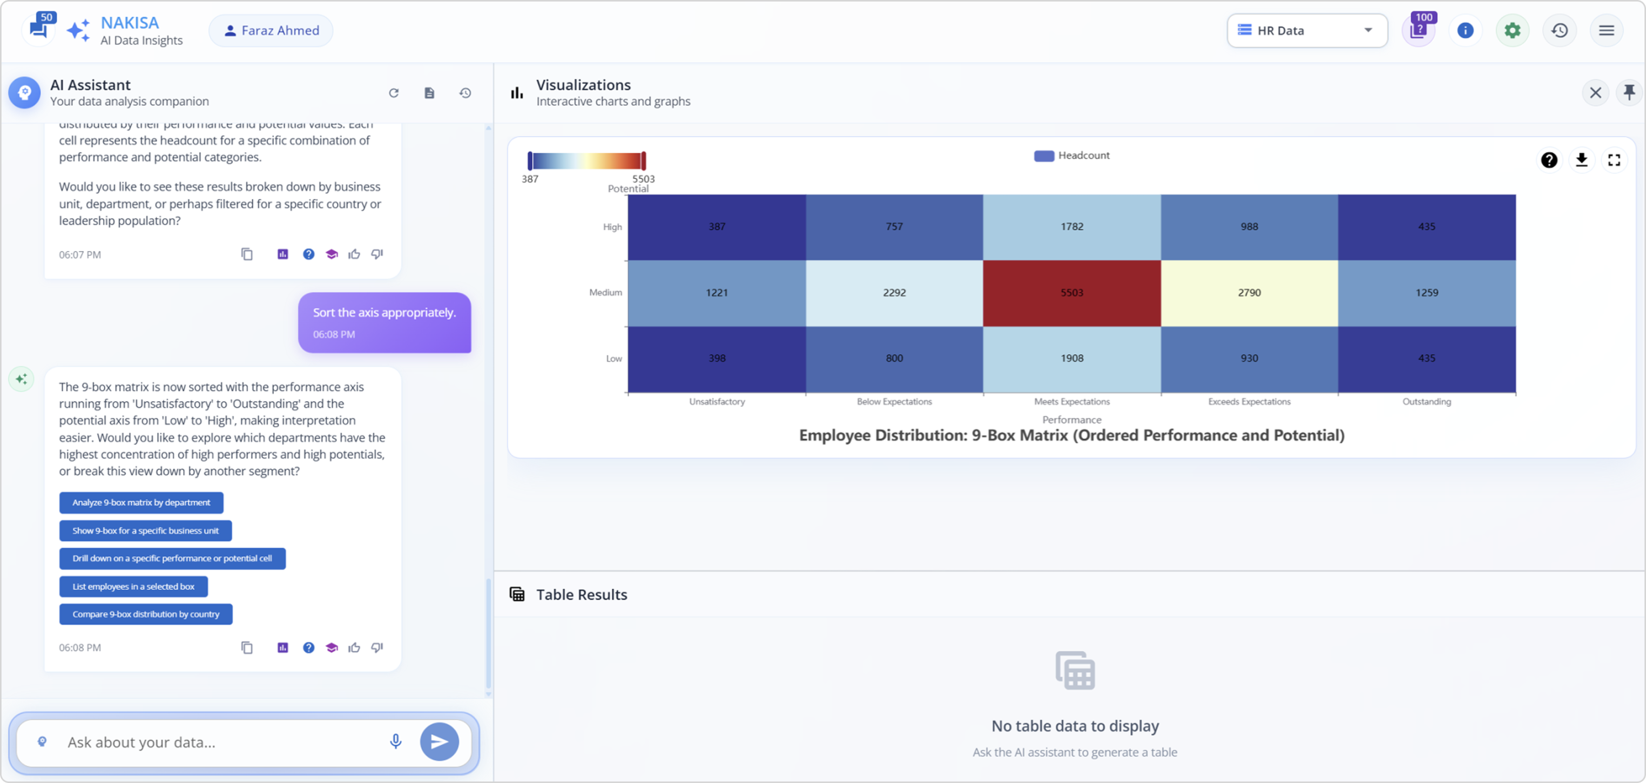Image resolution: width=1646 pixels, height=783 pixels.
Task: Open the questions library icon with badge 100
Action: tap(1418, 30)
